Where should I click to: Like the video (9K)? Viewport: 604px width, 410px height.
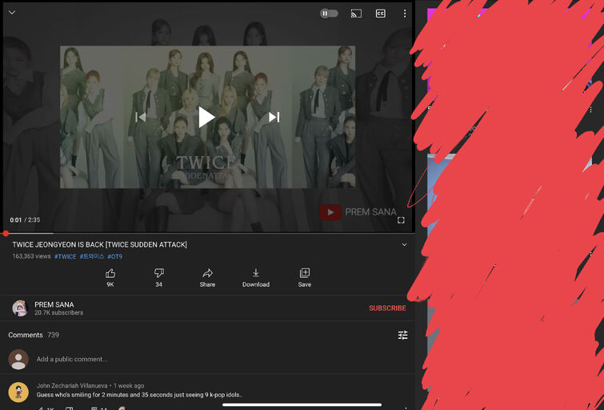tap(110, 278)
